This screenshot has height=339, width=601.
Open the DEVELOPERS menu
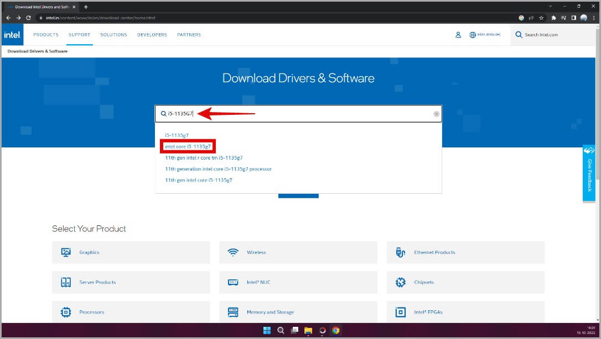pos(152,35)
